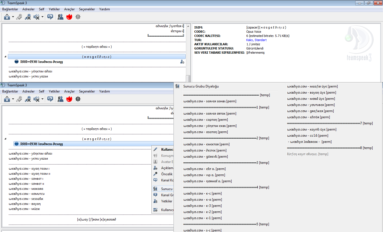Toggle Away status icon in top window toolbar
The image size is (383, 232).
pyautogui.click(x=19, y=17)
